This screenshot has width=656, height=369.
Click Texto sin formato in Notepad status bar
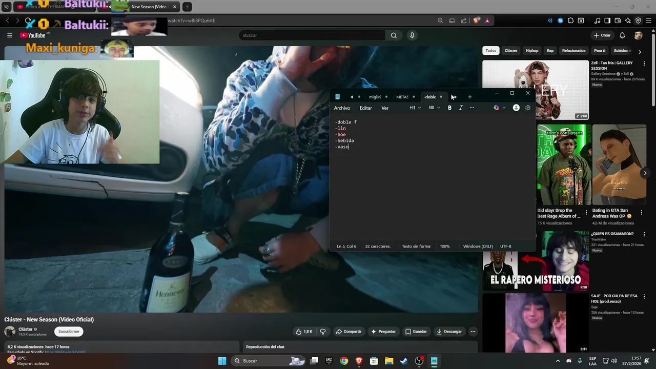(416, 247)
